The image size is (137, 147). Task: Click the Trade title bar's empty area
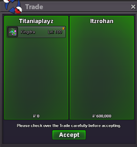[86, 7]
